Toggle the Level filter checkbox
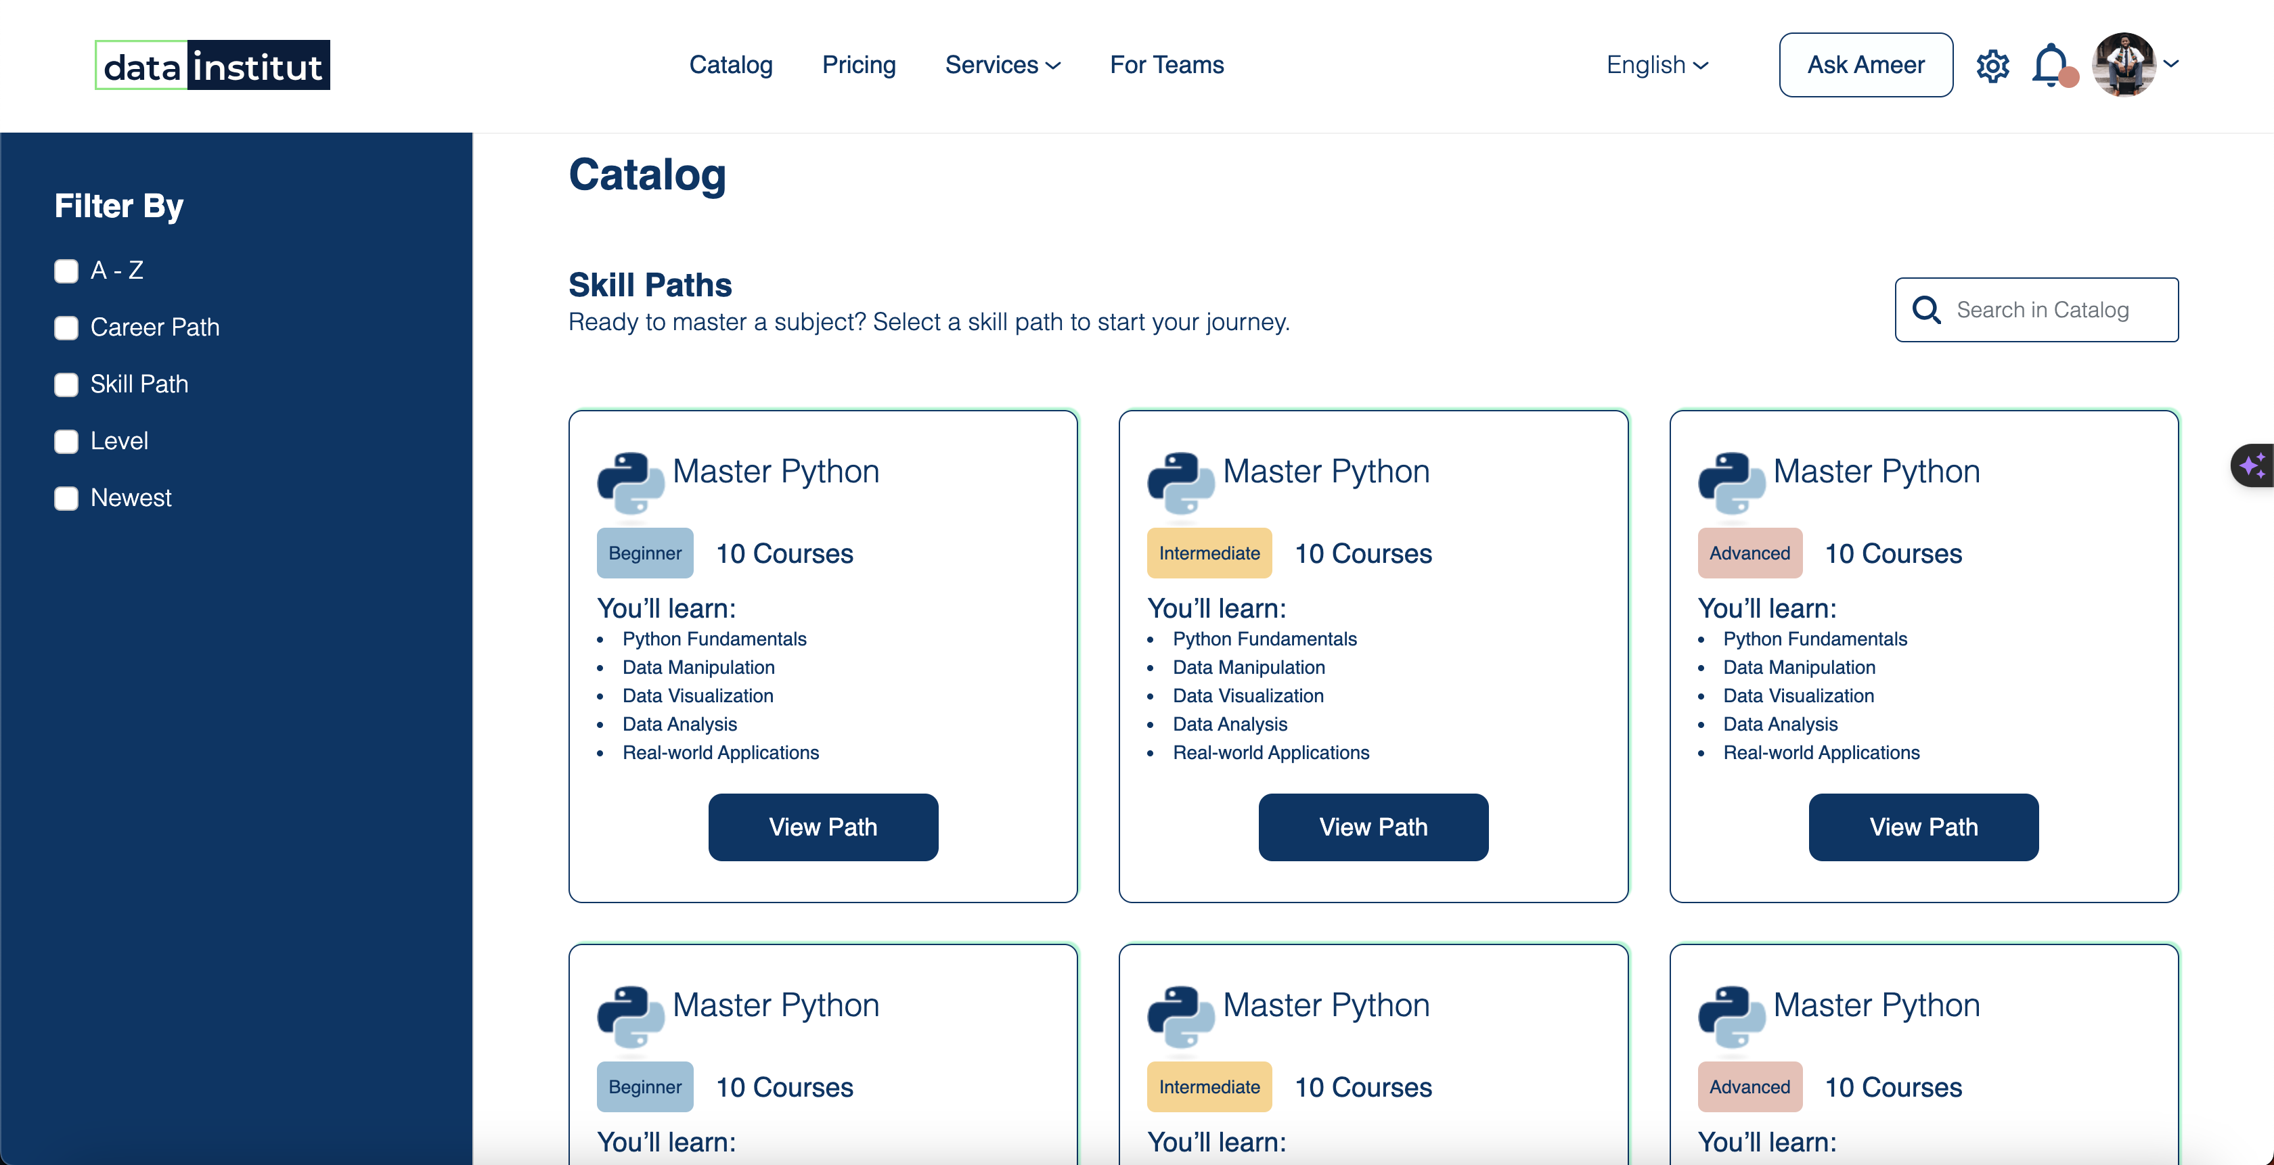 tap(66, 441)
